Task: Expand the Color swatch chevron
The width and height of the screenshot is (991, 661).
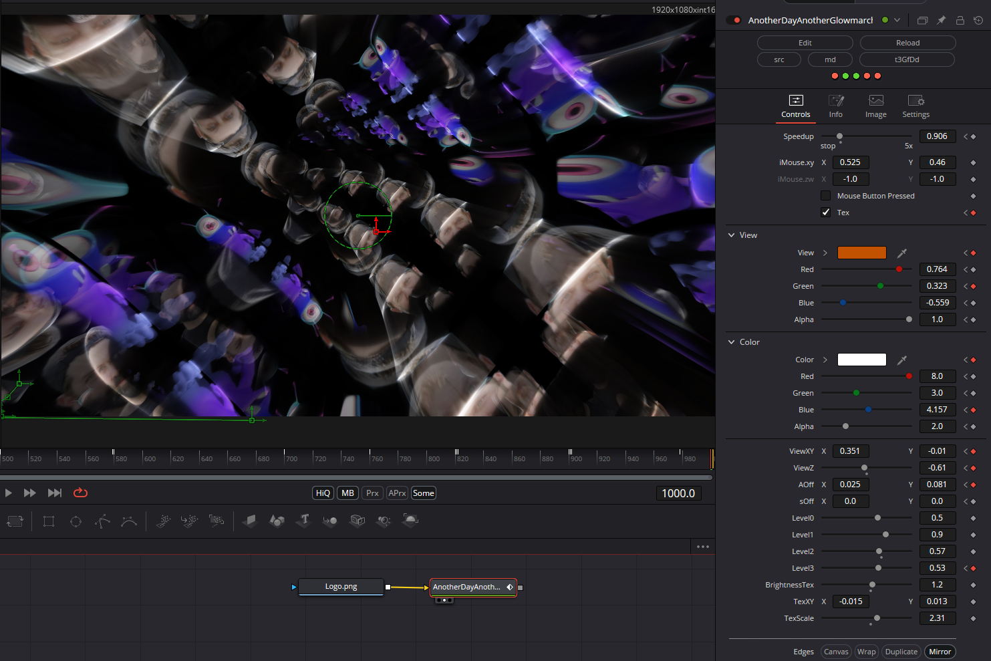Action: 825,360
